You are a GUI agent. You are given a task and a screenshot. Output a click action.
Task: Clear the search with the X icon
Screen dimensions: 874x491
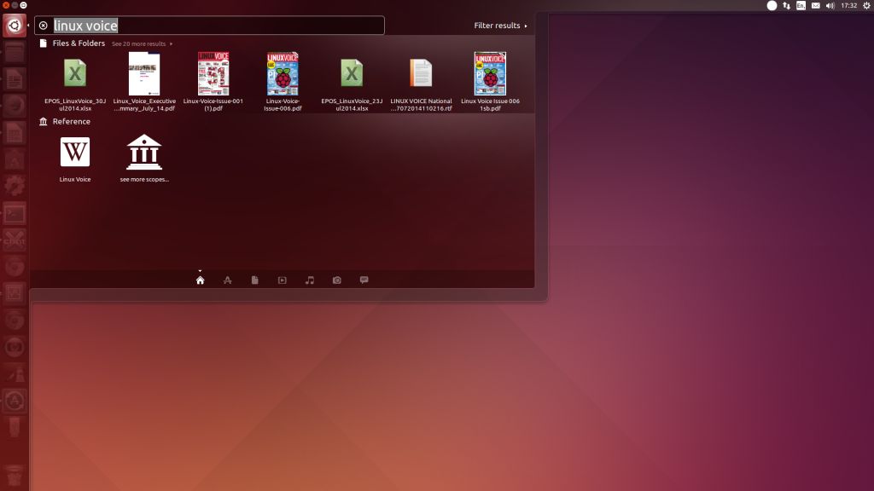tap(43, 26)
